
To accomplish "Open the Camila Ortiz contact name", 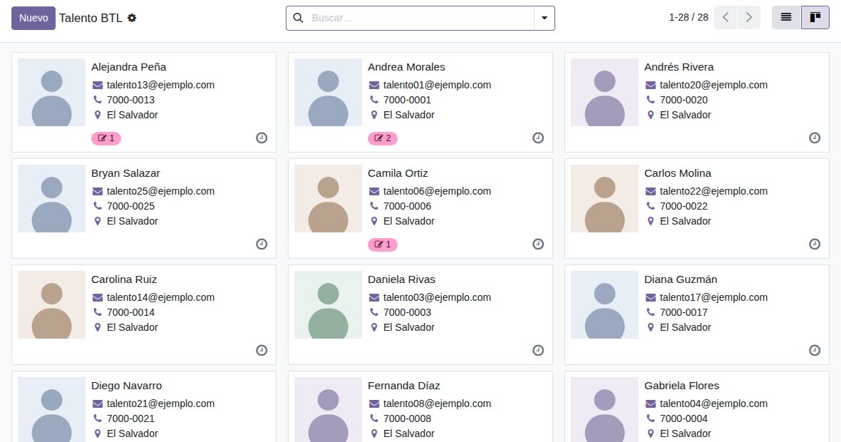I will [398, 173].
